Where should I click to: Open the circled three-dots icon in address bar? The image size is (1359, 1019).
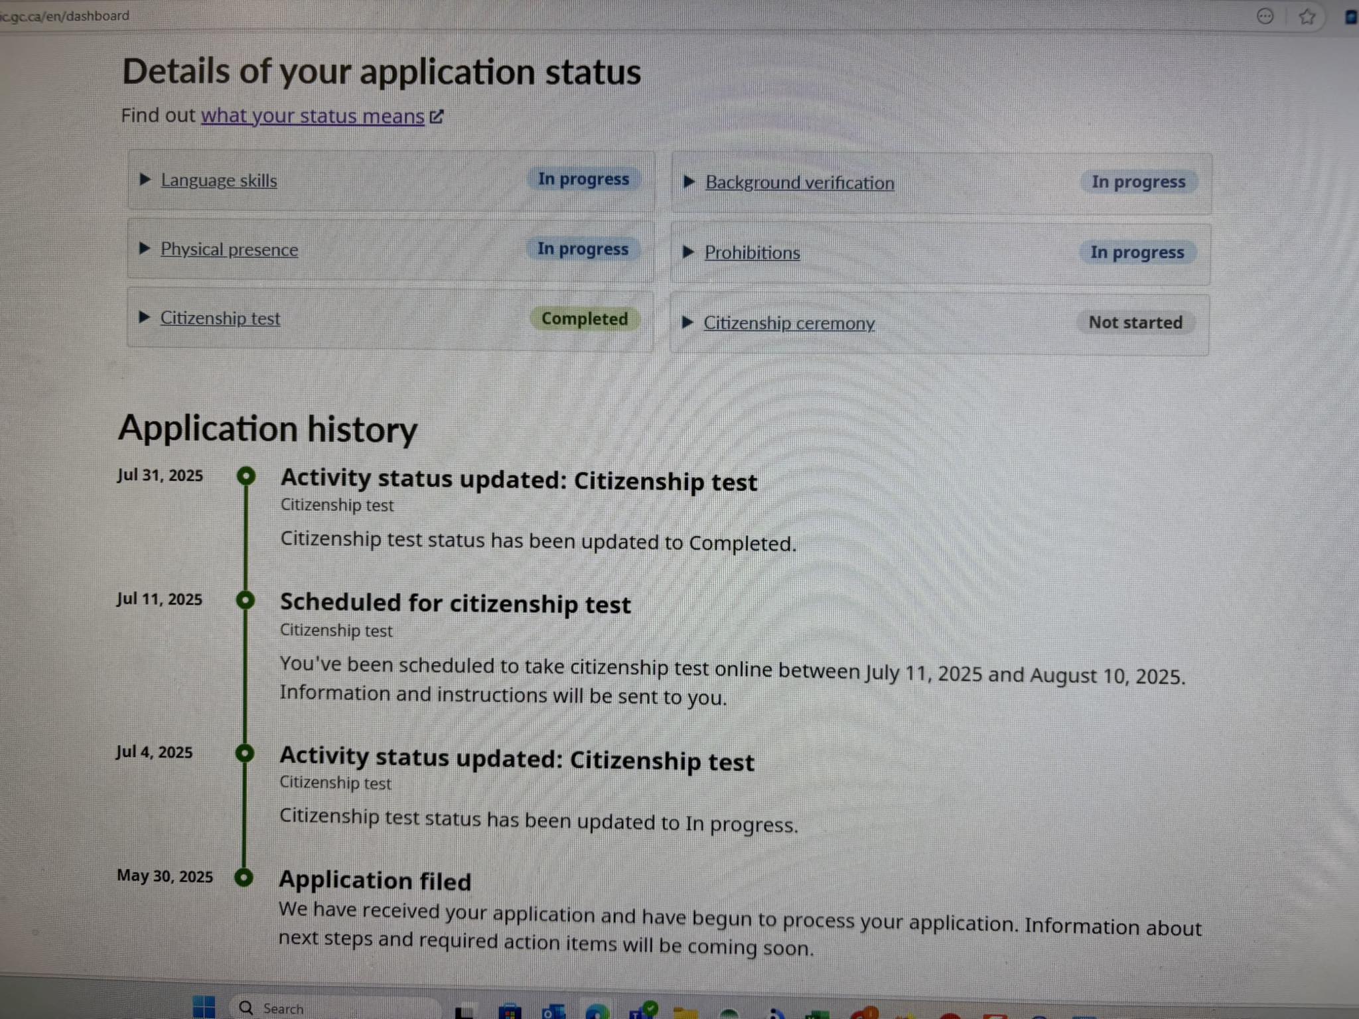(x=1265, y=16)
